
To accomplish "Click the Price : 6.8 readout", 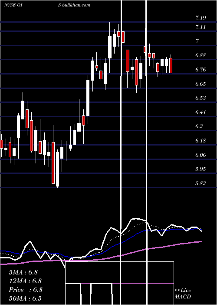I will 25,290.
